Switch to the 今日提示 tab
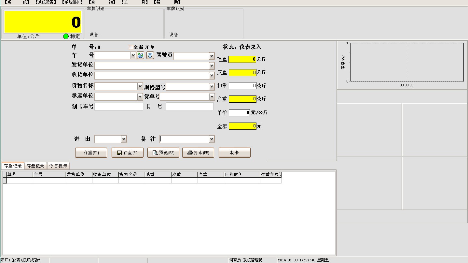 click(58, 166)
